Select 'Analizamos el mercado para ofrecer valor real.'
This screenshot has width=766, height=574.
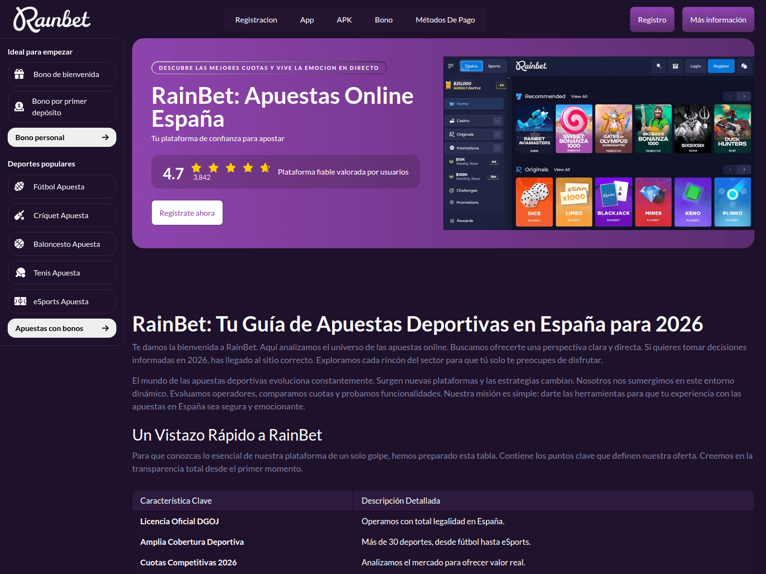443,563
